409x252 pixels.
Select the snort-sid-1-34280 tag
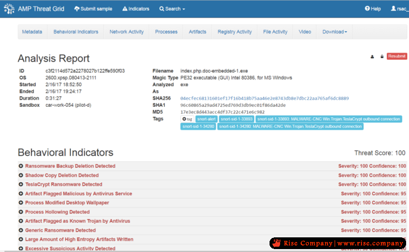tap(198, 127)
